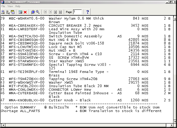Open the Help menu

18,6
